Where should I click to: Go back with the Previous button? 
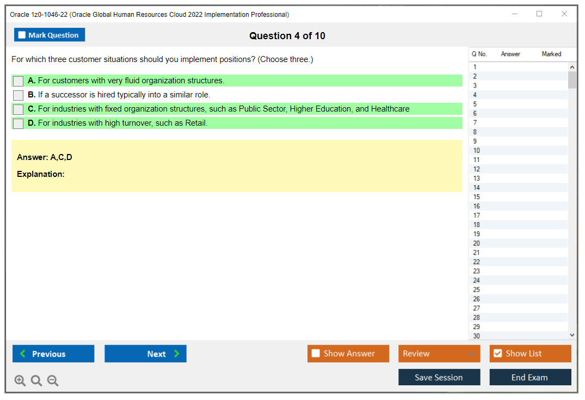(53, 354)
